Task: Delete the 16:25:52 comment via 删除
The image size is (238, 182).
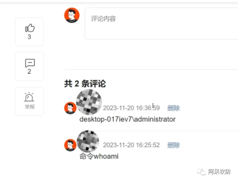Action: click(173, 145)
